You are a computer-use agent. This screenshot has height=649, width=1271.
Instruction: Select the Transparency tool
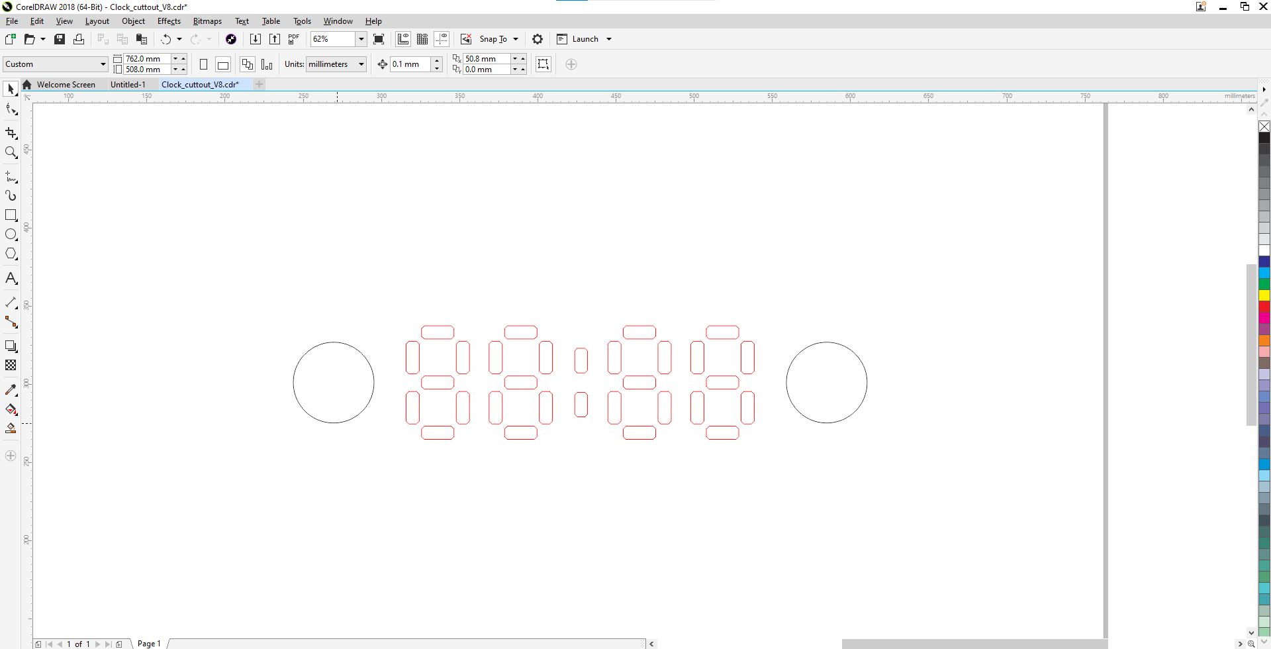pos(11,366)
